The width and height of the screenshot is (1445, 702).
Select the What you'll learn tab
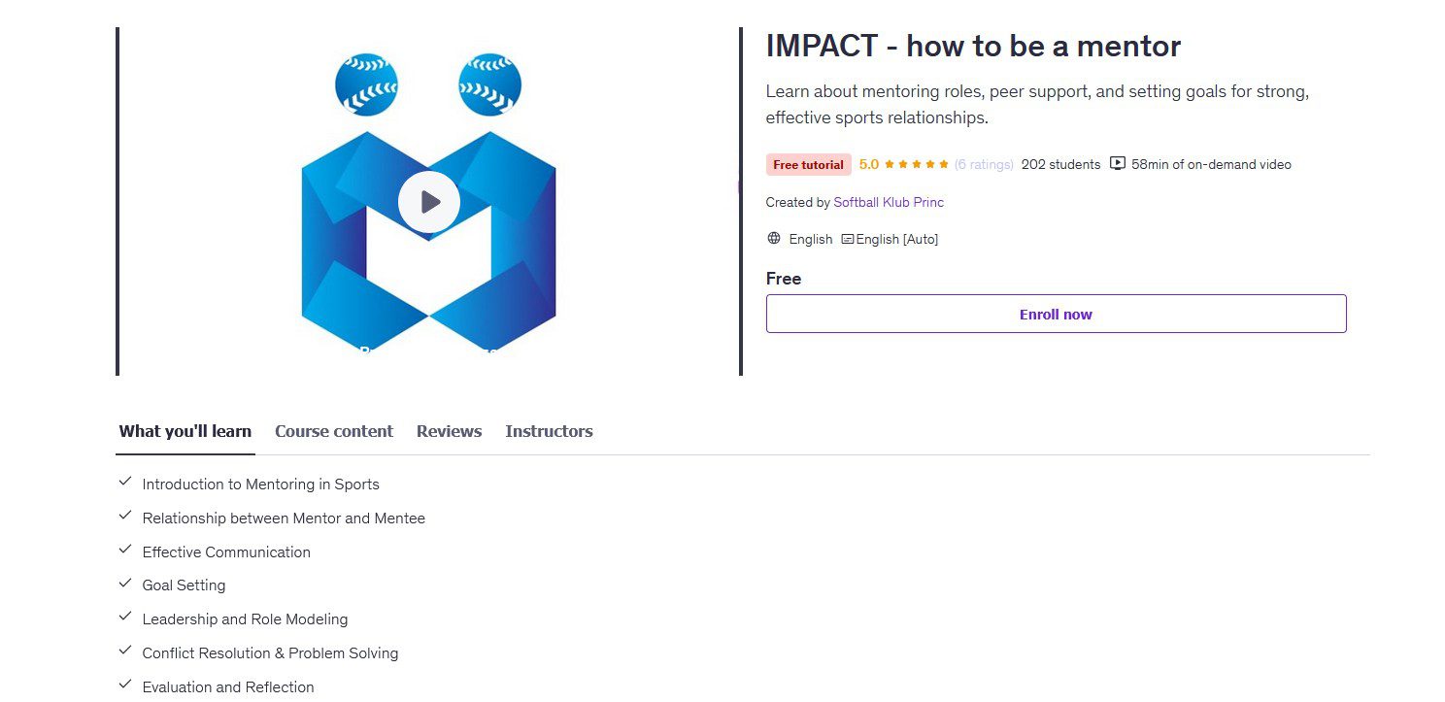pyautogui.click(x=185, y=431)
